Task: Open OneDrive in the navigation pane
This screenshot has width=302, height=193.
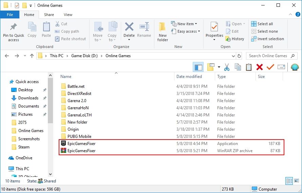Action: 24,158
